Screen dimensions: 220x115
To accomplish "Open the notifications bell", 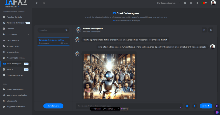I will 185,3.
